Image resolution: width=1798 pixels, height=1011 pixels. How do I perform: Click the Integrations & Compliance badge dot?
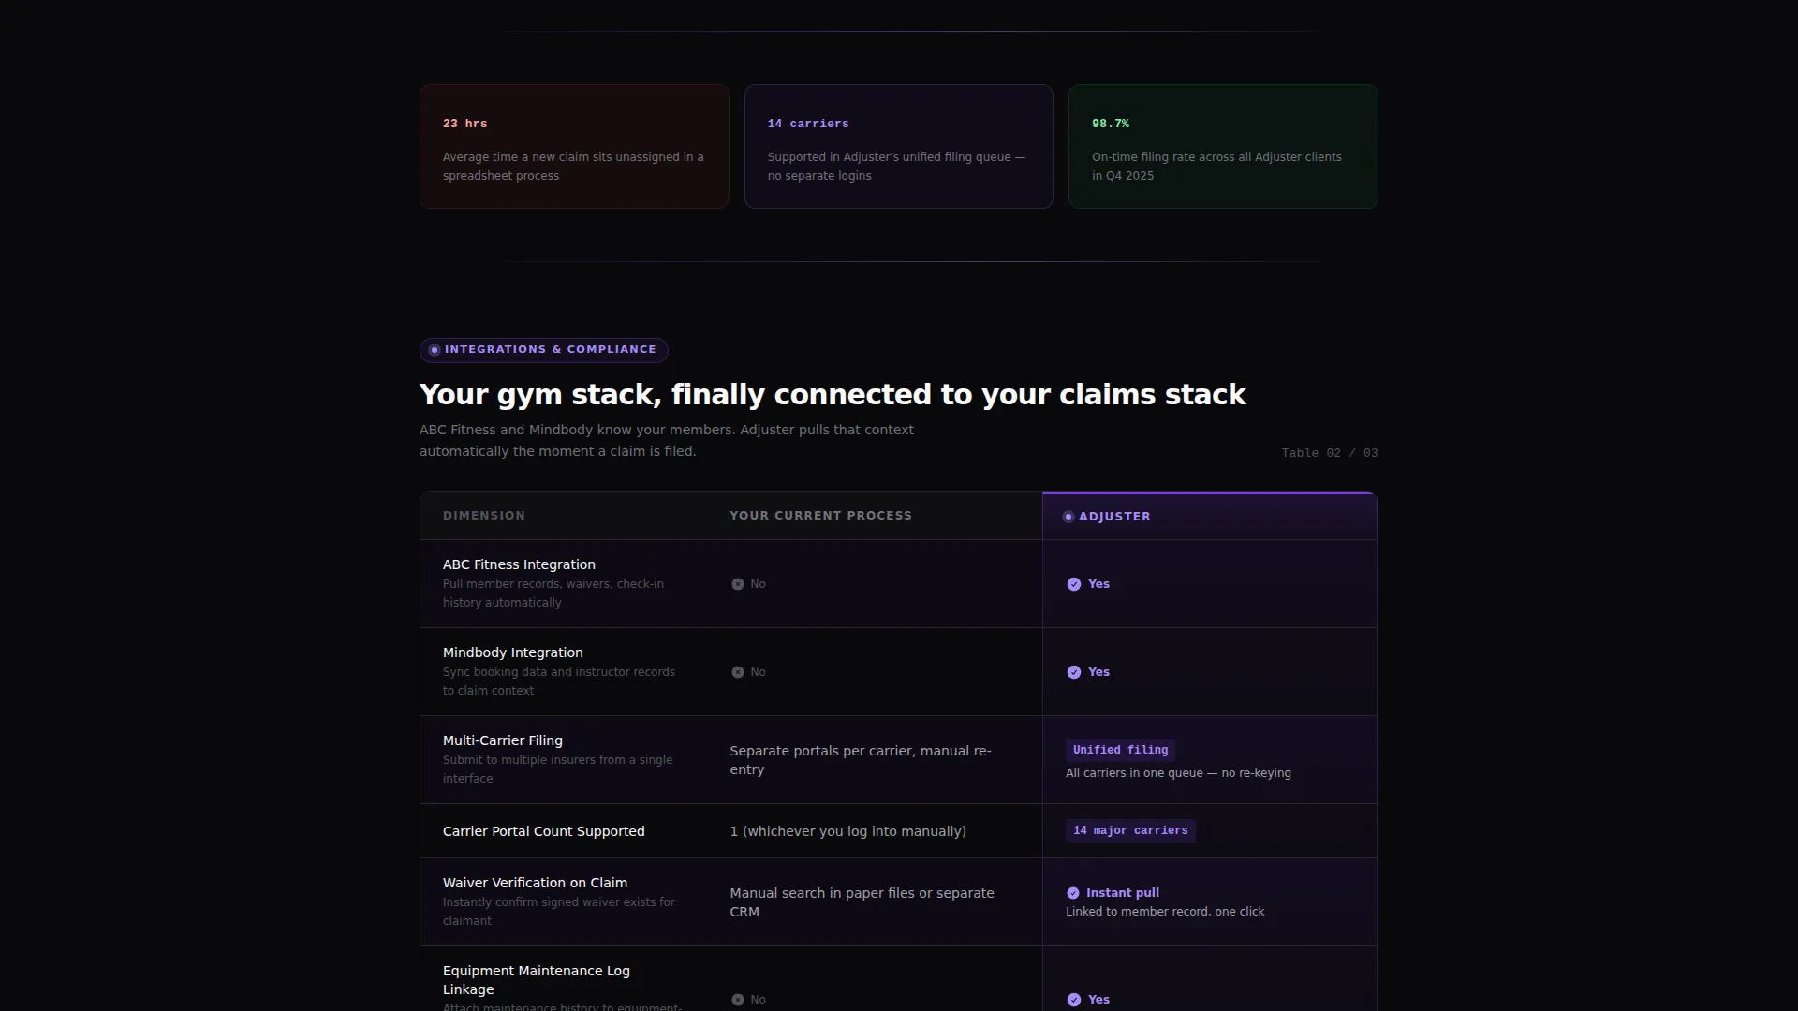pos(435,350)
